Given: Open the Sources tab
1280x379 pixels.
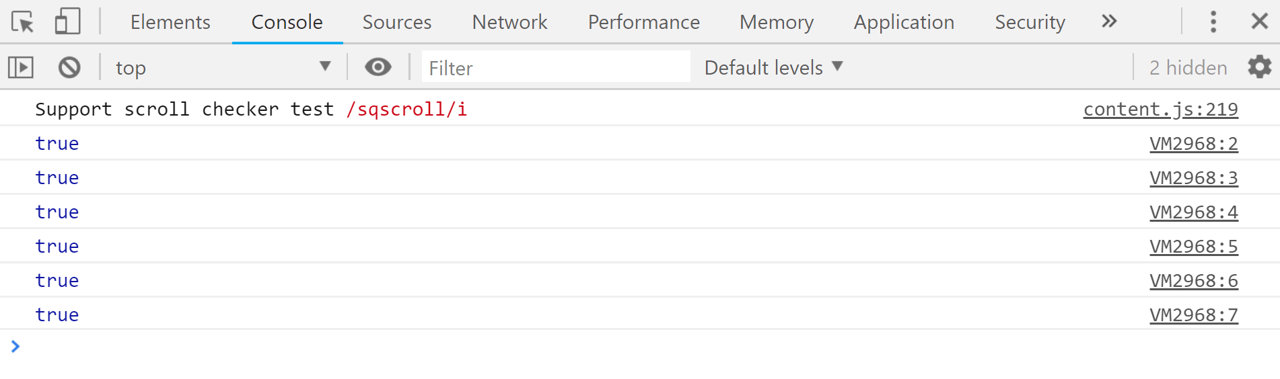Looking at the screenshot, I should click(397, 22).
